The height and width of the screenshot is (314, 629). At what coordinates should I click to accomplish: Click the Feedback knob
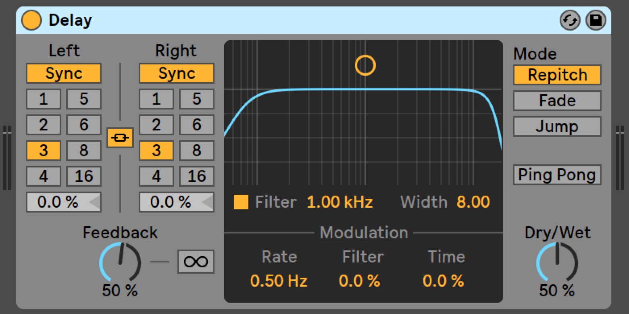(x=120, y=262)
